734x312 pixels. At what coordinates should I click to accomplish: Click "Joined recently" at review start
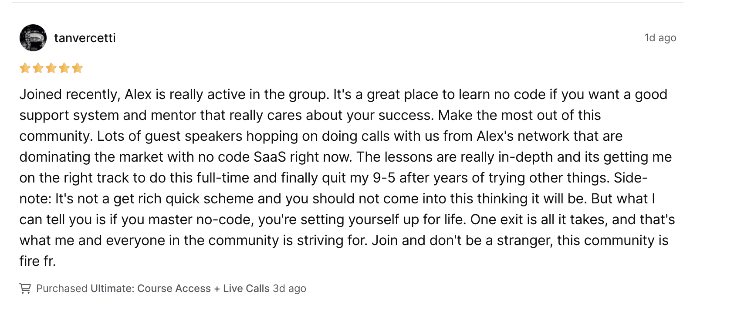[69, 94]
